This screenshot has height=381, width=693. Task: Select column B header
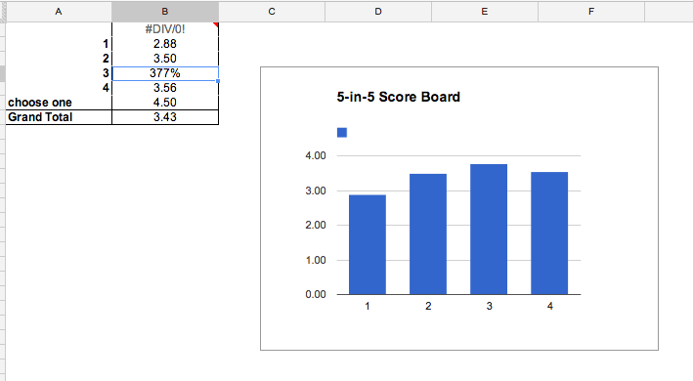[x=165, y=12]
